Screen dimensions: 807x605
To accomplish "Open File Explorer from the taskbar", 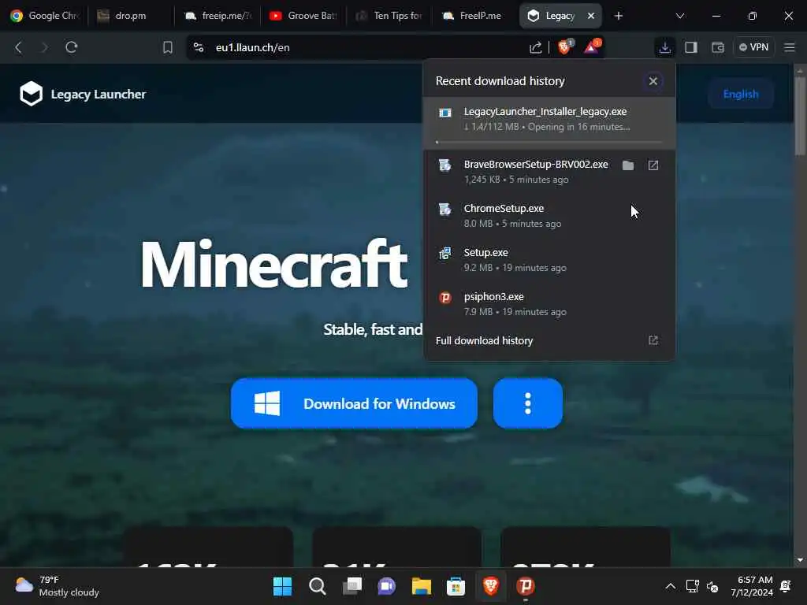I will point(421,586).
